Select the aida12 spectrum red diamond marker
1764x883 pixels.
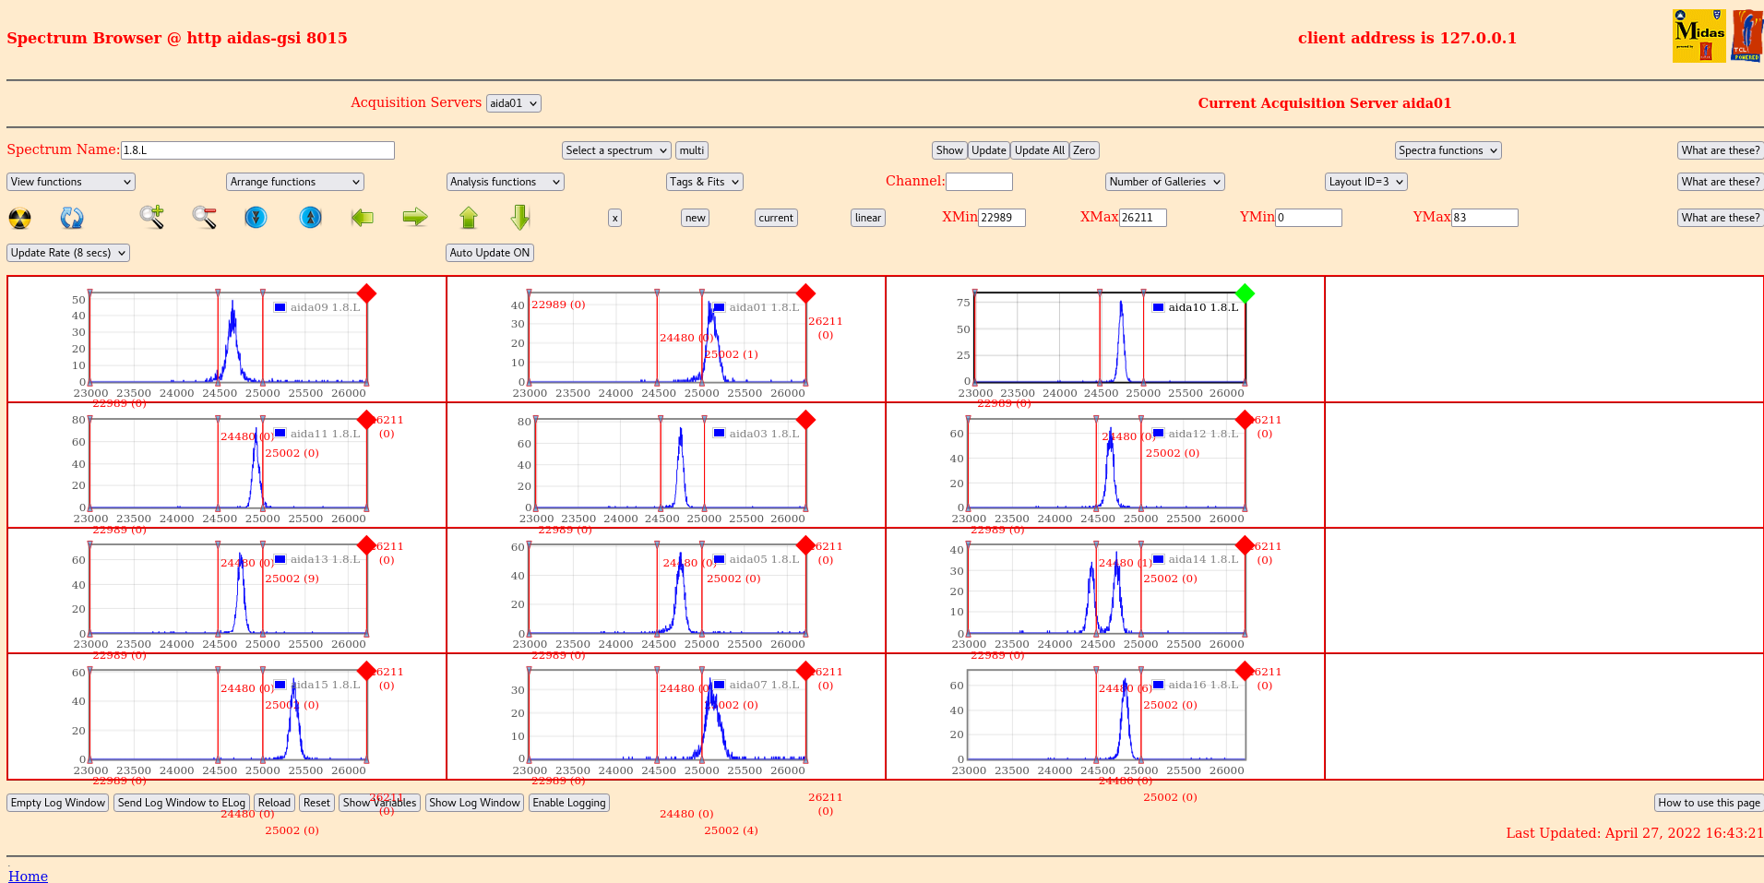pos(1245,420)
